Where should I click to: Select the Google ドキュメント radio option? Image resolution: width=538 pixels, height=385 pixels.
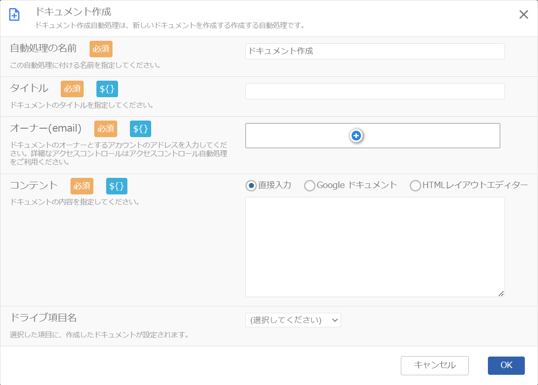(x=310, y=185)
